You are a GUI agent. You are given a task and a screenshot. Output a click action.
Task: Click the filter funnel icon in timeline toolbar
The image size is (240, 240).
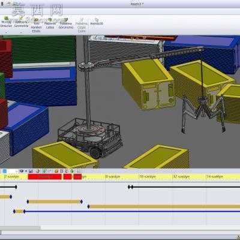[22, 171]
